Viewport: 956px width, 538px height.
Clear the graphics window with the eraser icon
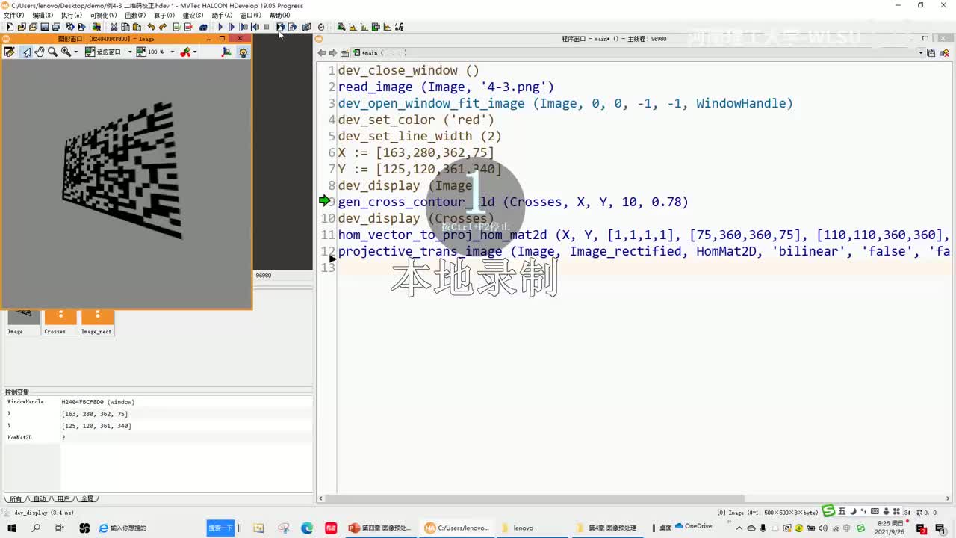tap(10, 52)
